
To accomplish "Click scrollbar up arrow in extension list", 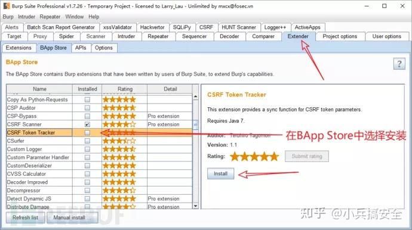I will point(195,97).
